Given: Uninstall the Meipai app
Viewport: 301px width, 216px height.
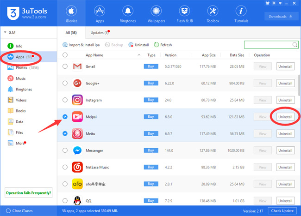Looking at the screenshot, I should pos(285,117).
